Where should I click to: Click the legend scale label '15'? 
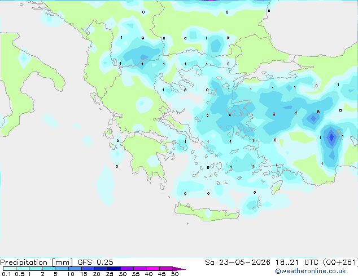(x=84, y=274)
